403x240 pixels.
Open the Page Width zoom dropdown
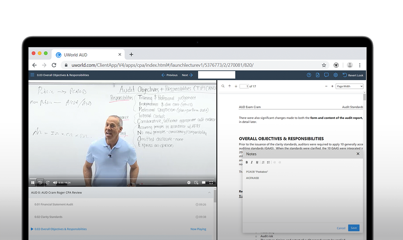pyautogui.click(x=349, y=86)
